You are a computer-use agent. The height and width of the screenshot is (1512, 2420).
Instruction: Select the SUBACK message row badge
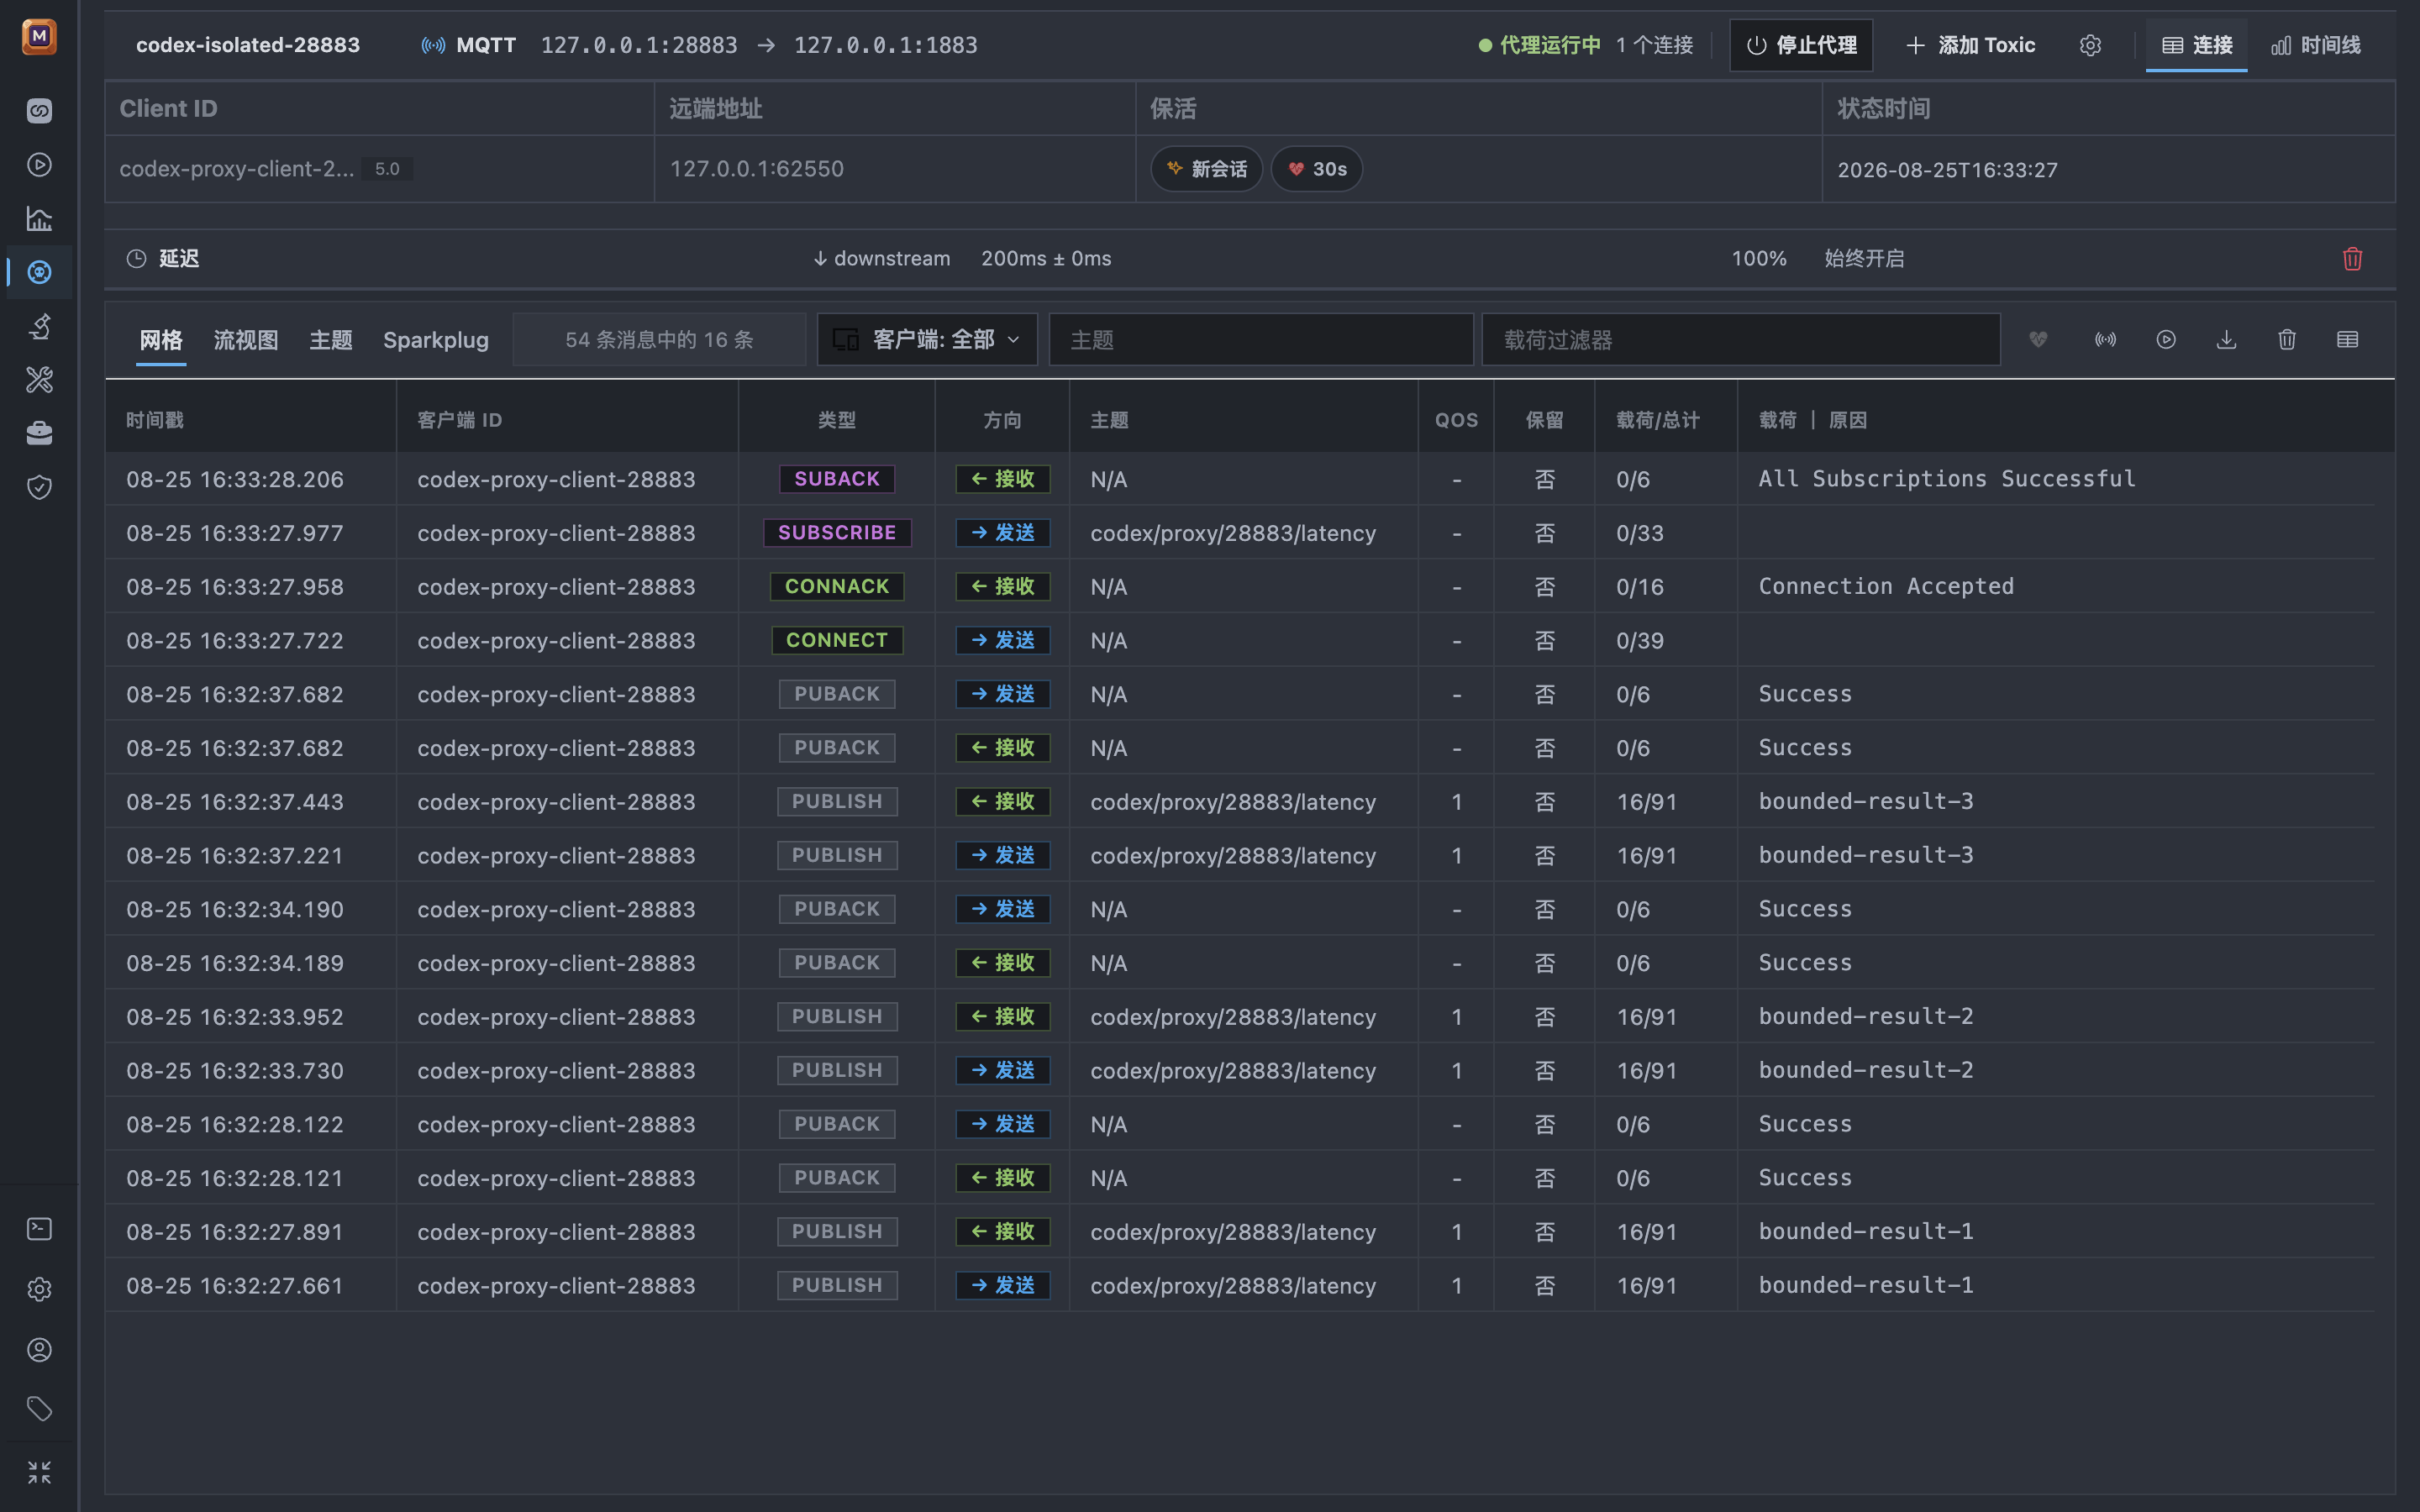837,479
